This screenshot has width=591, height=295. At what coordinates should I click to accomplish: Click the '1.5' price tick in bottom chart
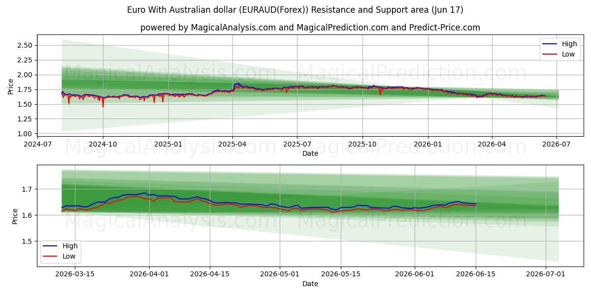[x=28, y=241]
